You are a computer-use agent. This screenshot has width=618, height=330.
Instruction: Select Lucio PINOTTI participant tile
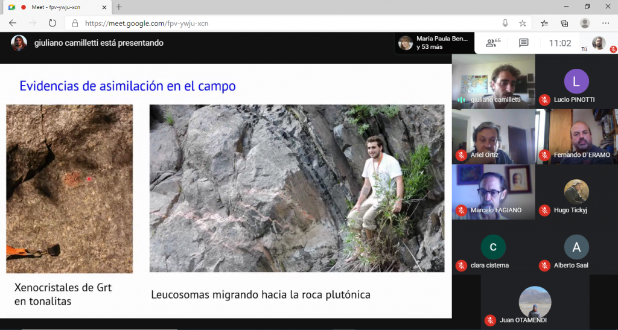click(x=576, y=81)
